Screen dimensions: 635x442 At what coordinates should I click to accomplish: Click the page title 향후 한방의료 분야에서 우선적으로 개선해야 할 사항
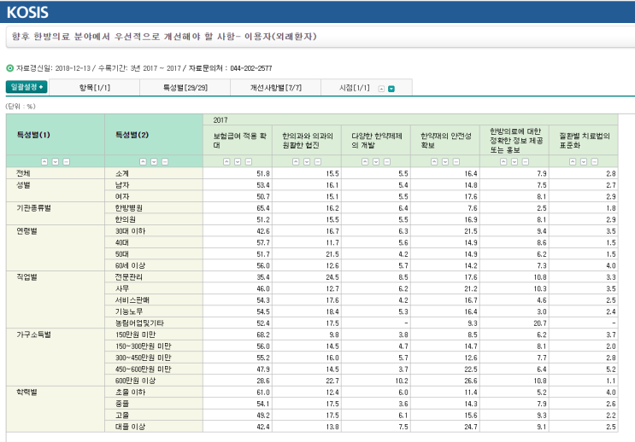pyautogui.click(x=164, y=37)
